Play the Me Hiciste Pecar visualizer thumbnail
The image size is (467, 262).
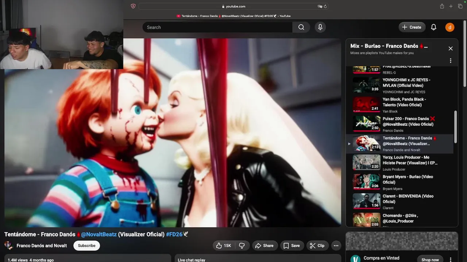tap(366, 162)
